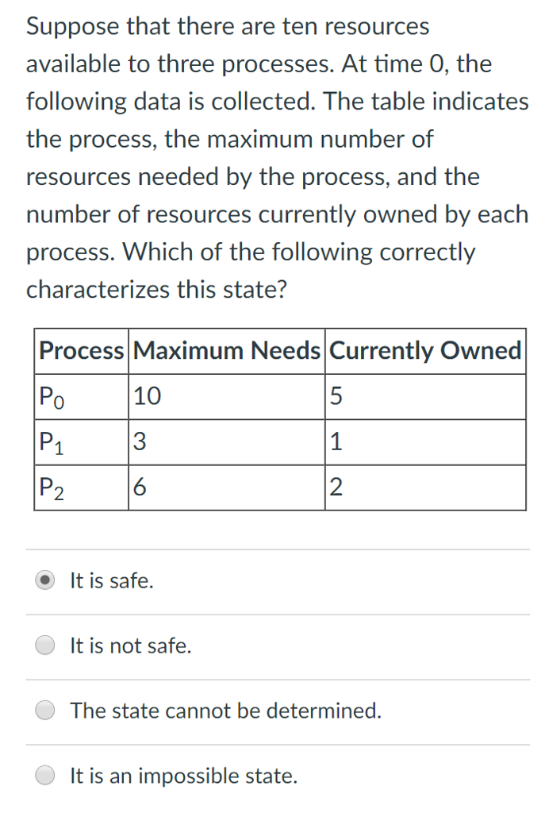
Task: Select the P0 row in the table
Action: [x=80, y=395]
